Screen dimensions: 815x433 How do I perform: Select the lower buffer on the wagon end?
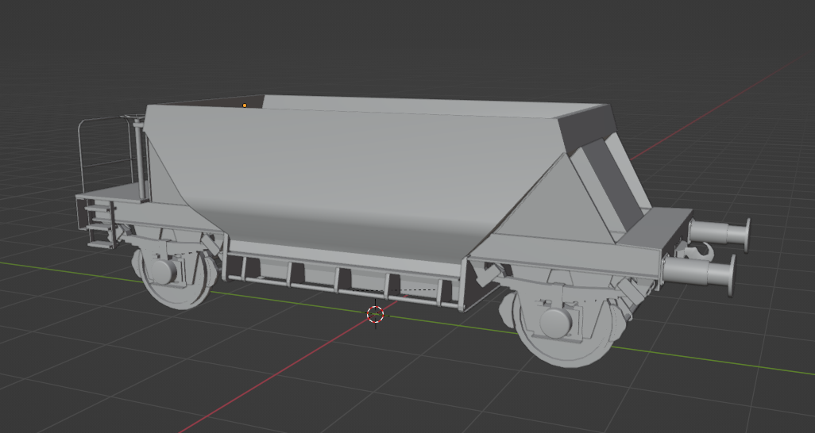(700, 274)
